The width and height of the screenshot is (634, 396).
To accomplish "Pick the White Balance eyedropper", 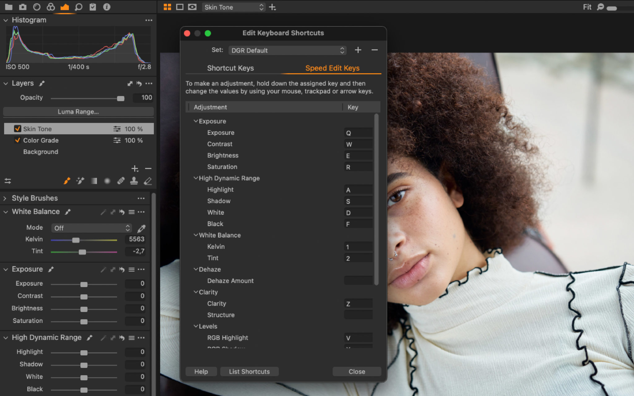I will click(x=141, y=228).
